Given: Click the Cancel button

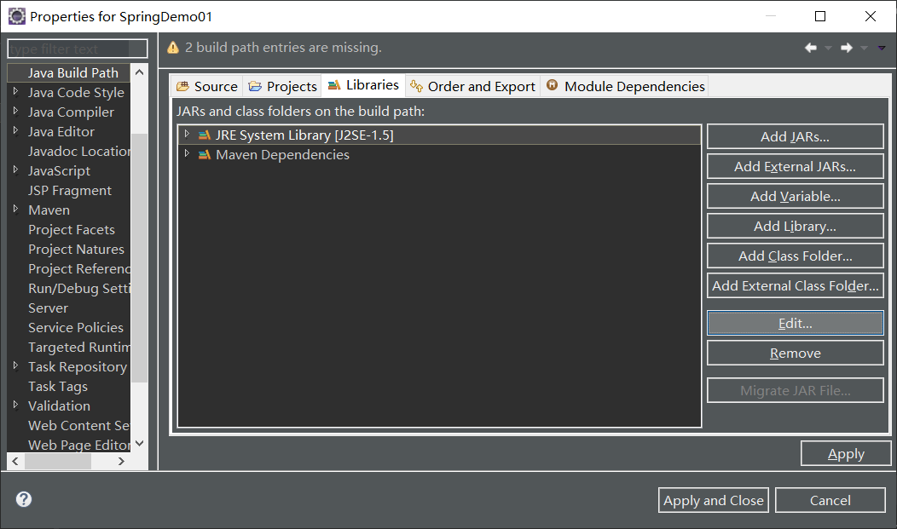Looking at the screenshot, I should point(830,500).
